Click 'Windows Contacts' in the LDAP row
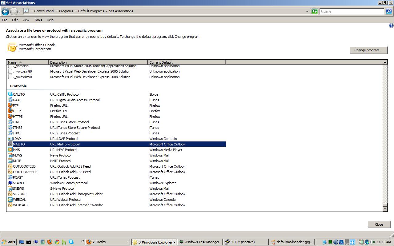 click(x=163, y=139)
